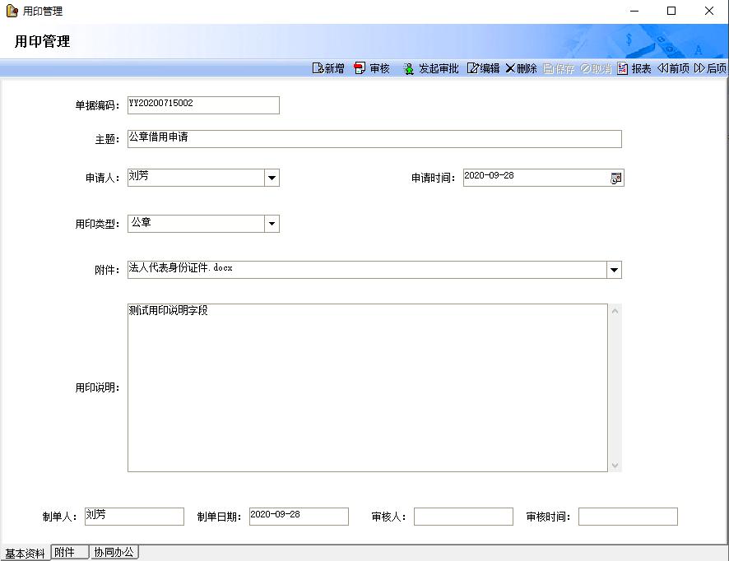Click the 主题 text field

[374, 139]
